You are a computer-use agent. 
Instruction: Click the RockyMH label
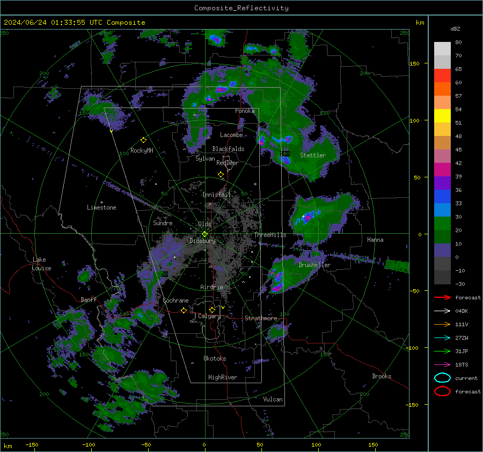pyautogui.click(x=142, y=150)
